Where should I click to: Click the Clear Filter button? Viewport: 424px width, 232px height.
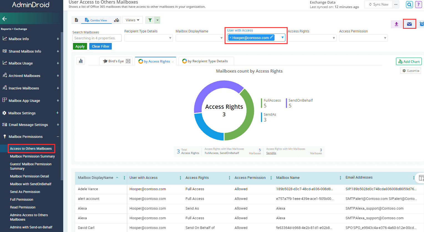[x=100, y=47]
